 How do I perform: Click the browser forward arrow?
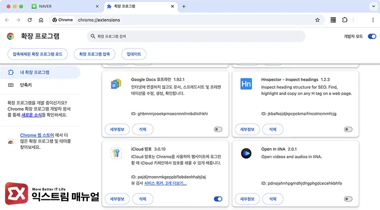pyautogui.click(x=18, y=20)
